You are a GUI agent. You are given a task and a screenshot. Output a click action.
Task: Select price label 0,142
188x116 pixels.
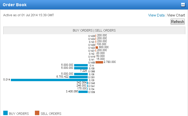point(92,54)
